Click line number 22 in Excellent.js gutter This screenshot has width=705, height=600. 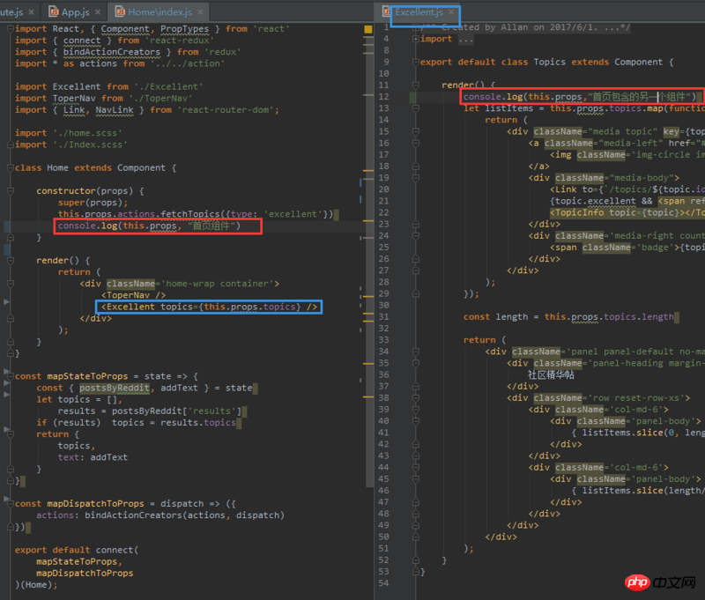point(383,212)
